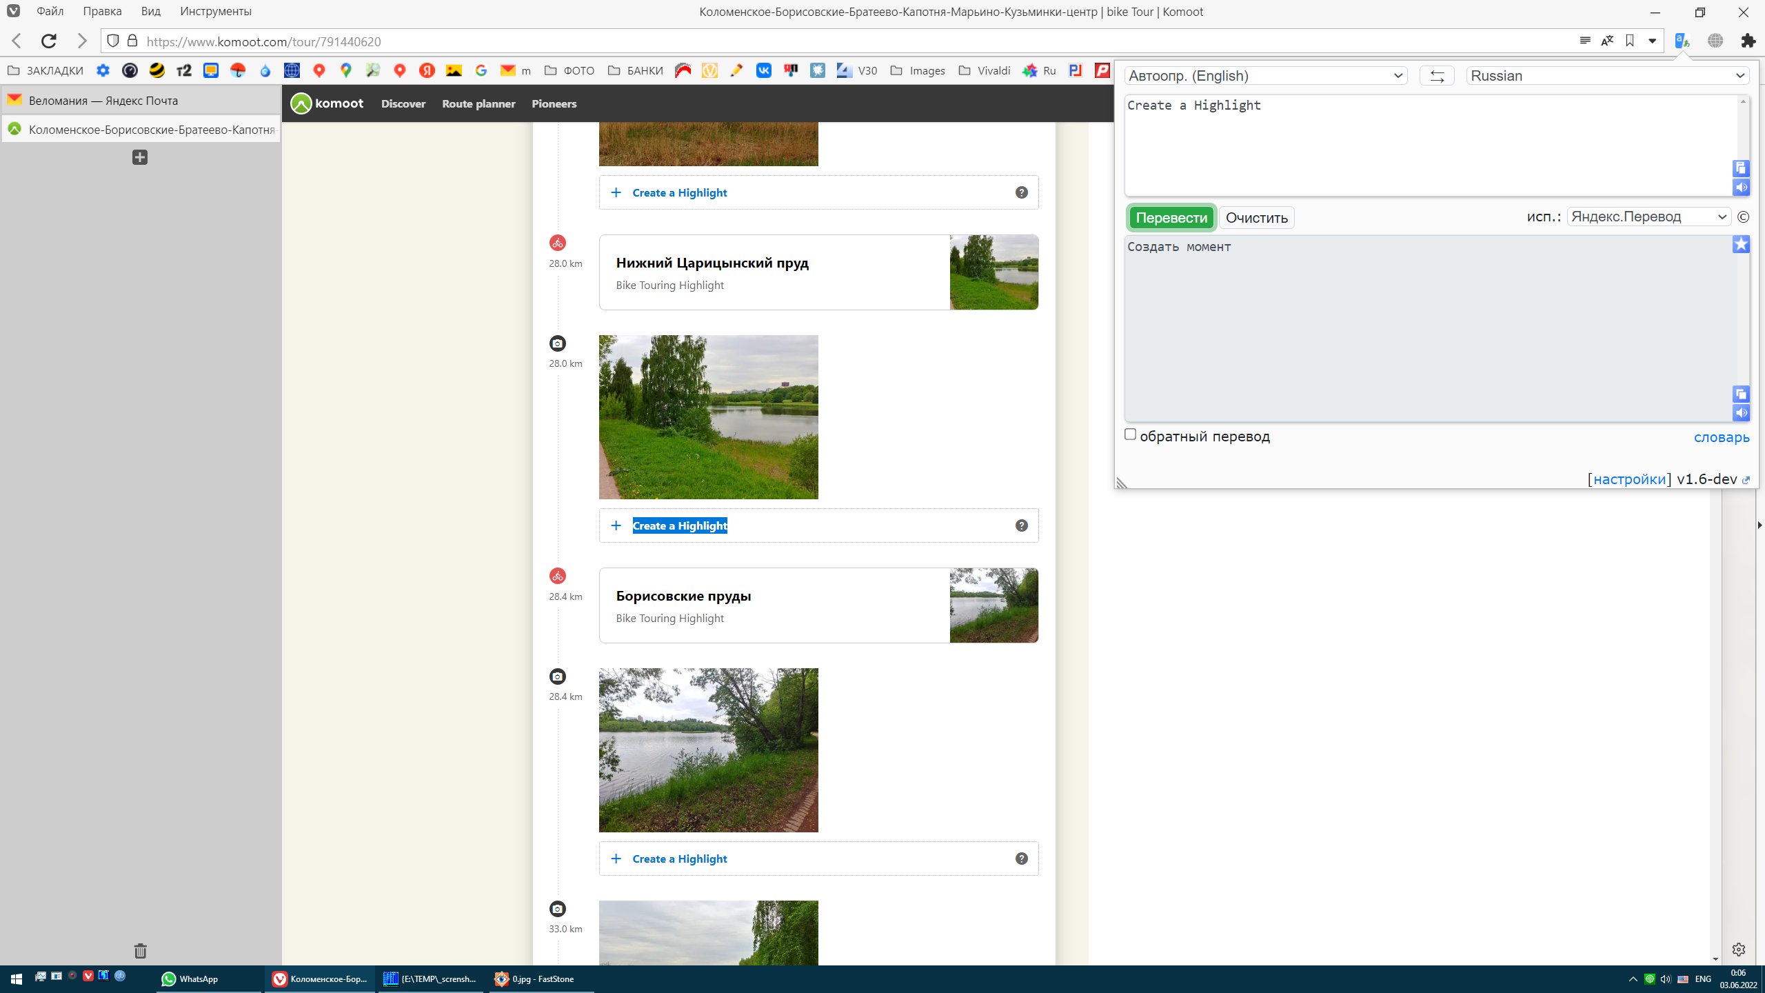The height and width of the screenshot is (993, 1765).
Task: Click the speaker icon in source text box
Action: tap(1741, 188)
